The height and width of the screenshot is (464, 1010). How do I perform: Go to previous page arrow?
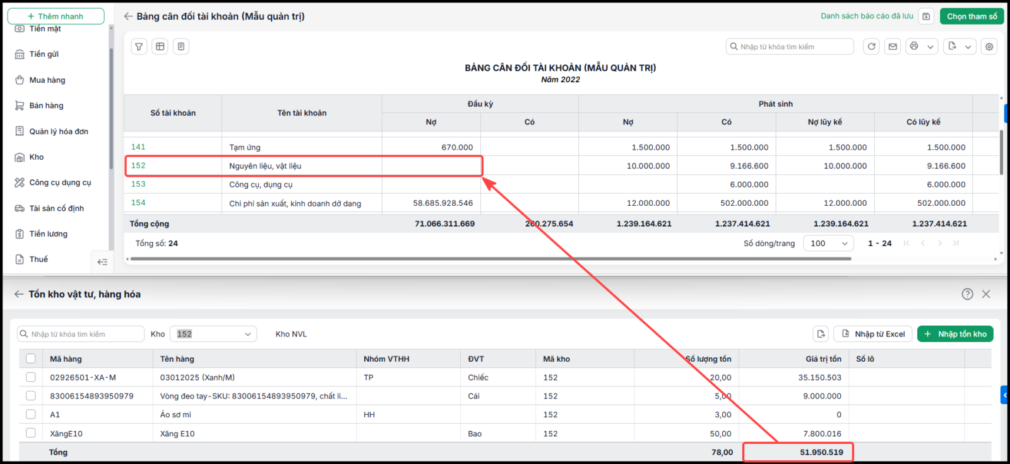[923, 243]
